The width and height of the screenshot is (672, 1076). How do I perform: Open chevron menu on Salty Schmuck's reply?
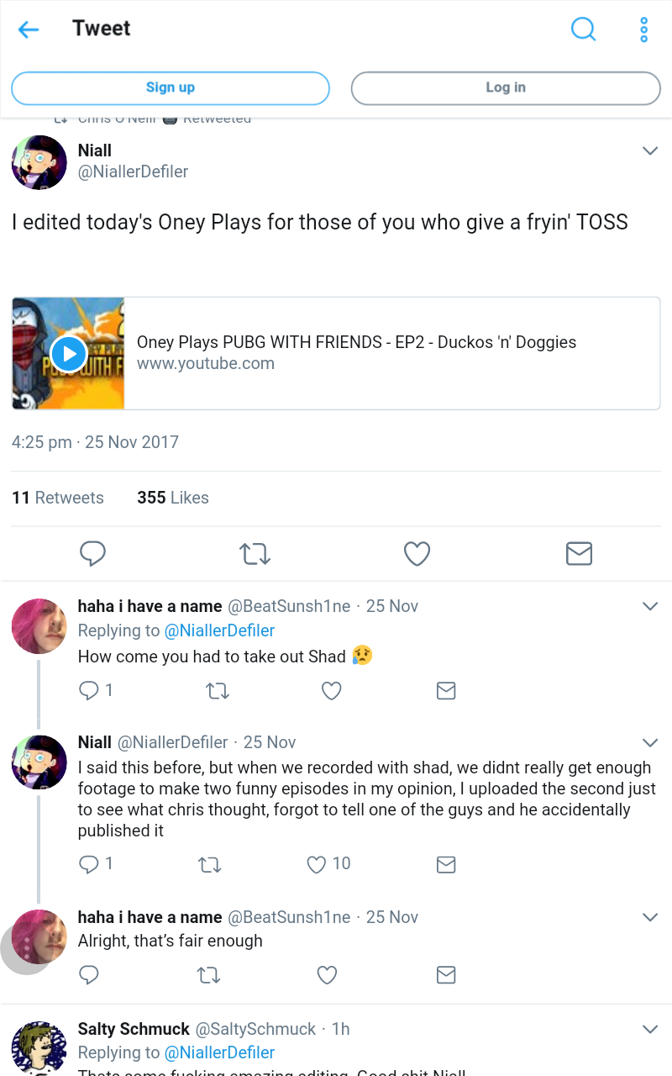pos(649,1029)
